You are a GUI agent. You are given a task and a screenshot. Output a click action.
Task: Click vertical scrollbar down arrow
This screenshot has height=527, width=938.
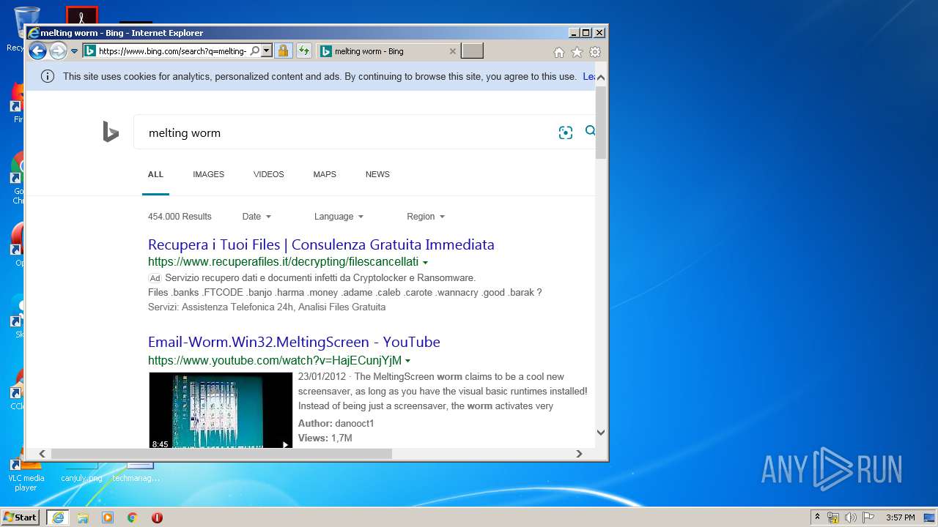(x=601, y=433)
